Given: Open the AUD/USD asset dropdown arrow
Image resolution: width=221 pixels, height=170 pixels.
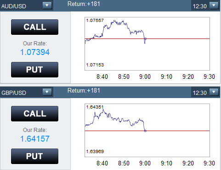Looking at the screenshot, I should pyautogui.click(x=47, y=5).
